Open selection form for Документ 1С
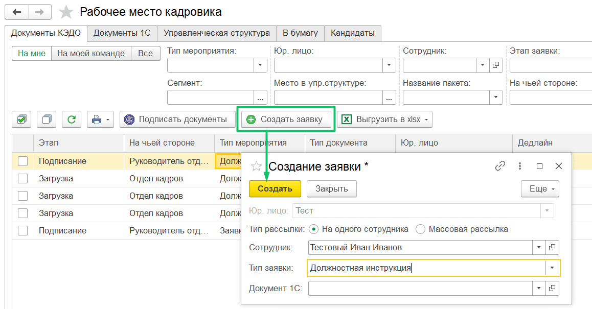Viewport: 592px width, 309px height. pos(552,288)
